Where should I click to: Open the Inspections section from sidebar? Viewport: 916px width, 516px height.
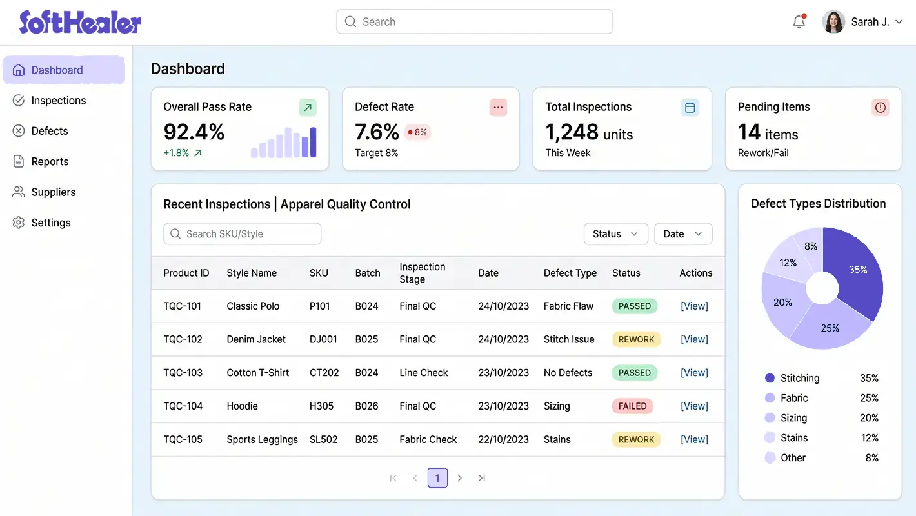pos(18,100)
